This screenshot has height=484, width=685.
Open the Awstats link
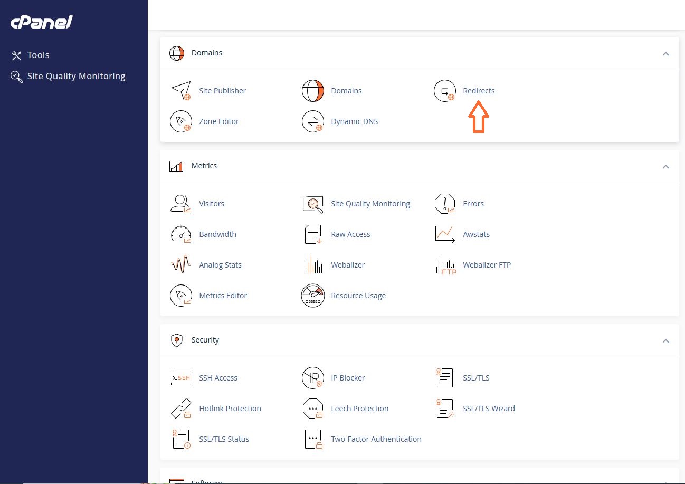point(476,234)
